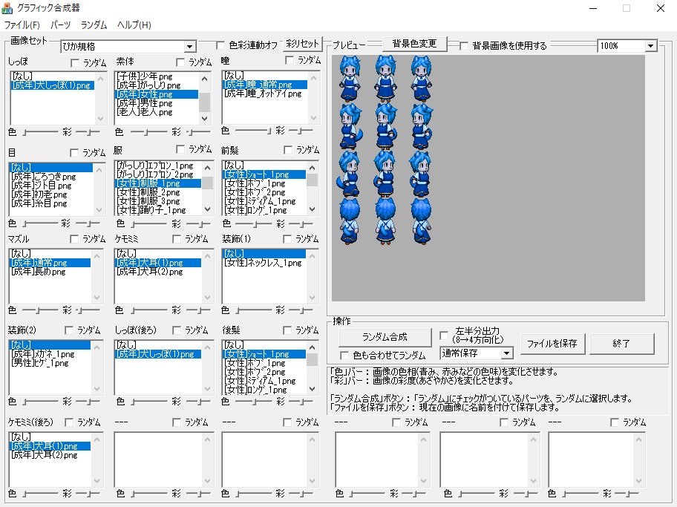Select [成年]糸目.png in 目 list

[x=51, y=203]
